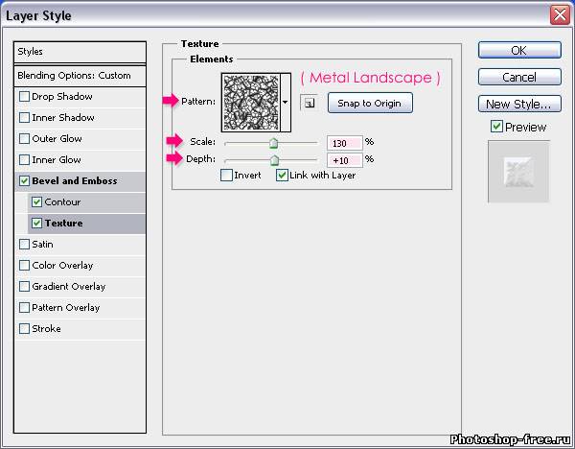Click the OK button
575x449 pixels.
tap(518, 51)
